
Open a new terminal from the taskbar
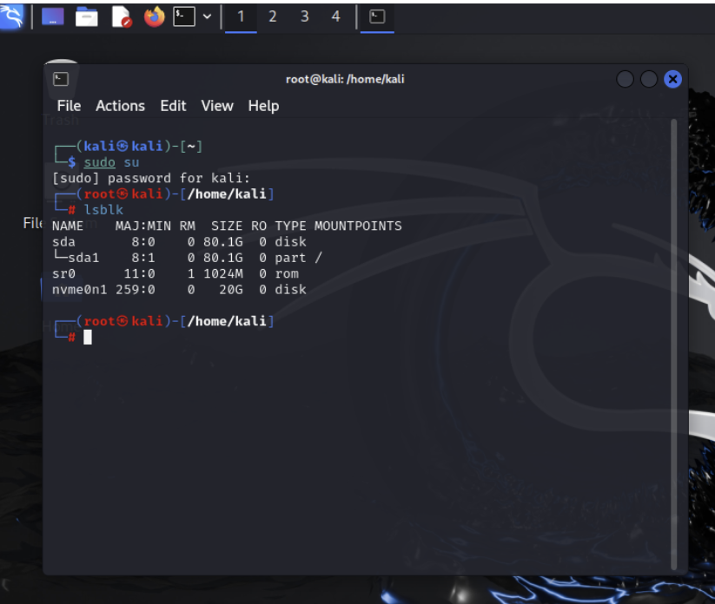pos(185,16)
